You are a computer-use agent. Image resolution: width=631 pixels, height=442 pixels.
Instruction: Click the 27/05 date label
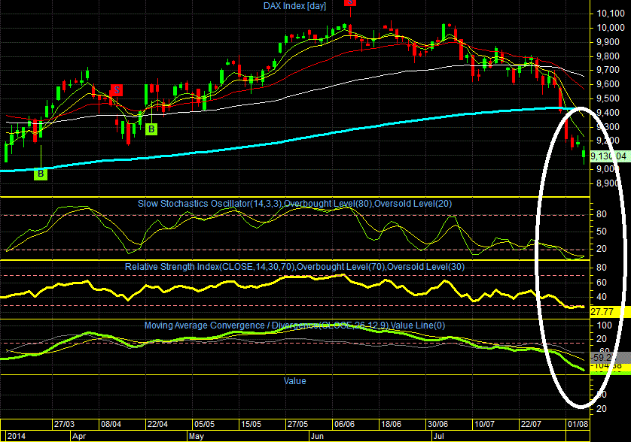(297, 424)
